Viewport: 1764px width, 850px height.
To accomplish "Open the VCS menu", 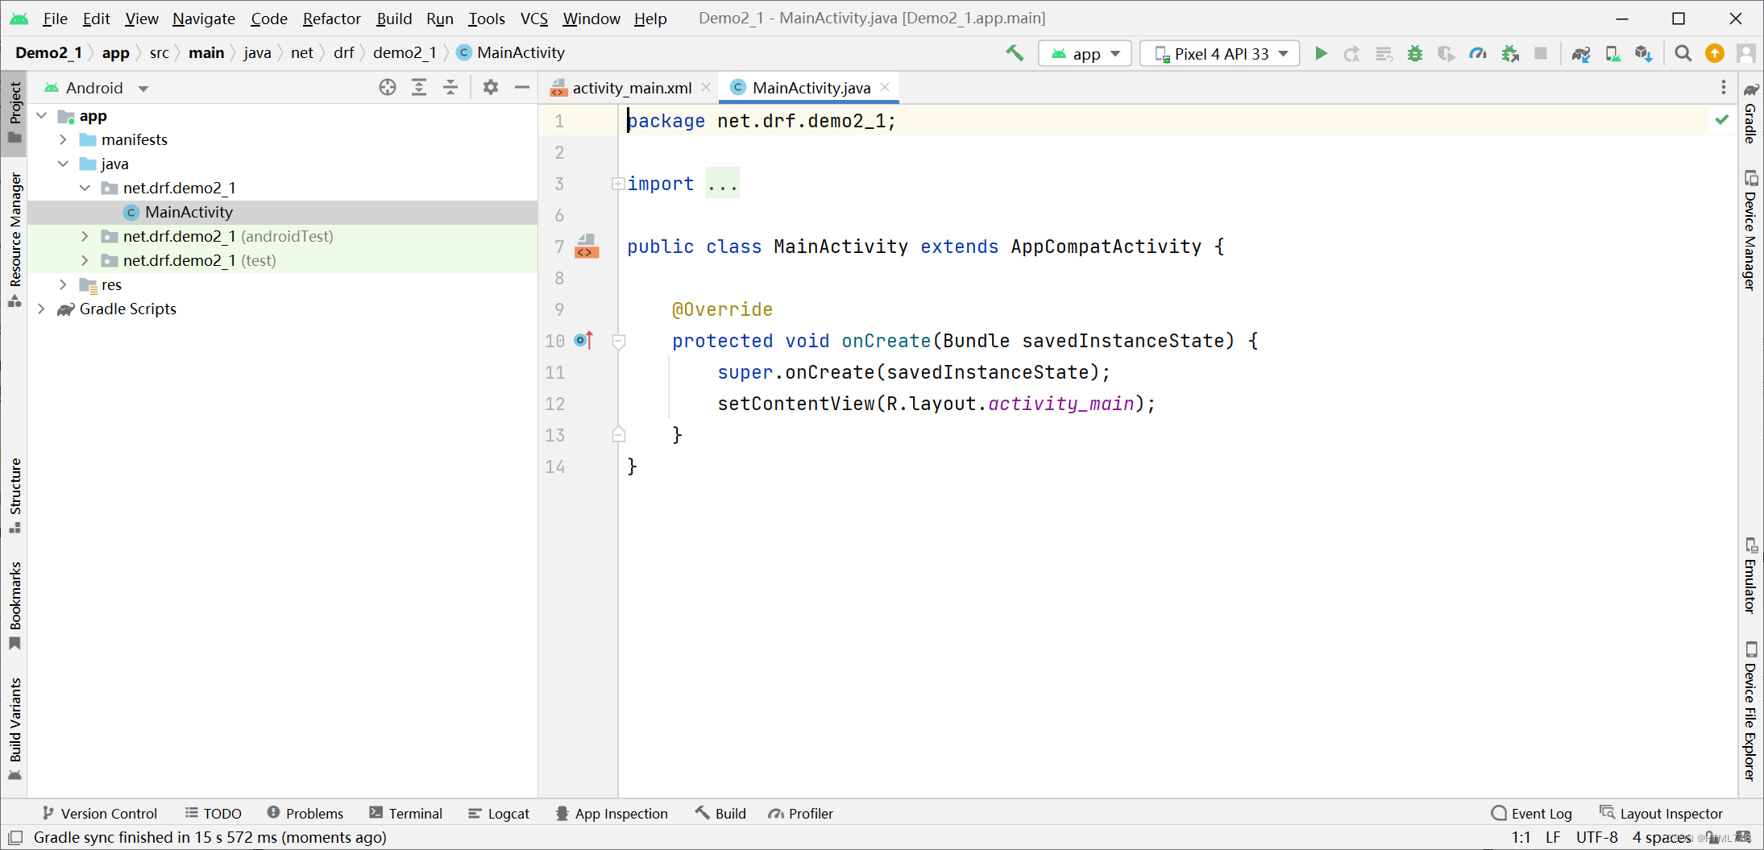I will pos(533,19).
